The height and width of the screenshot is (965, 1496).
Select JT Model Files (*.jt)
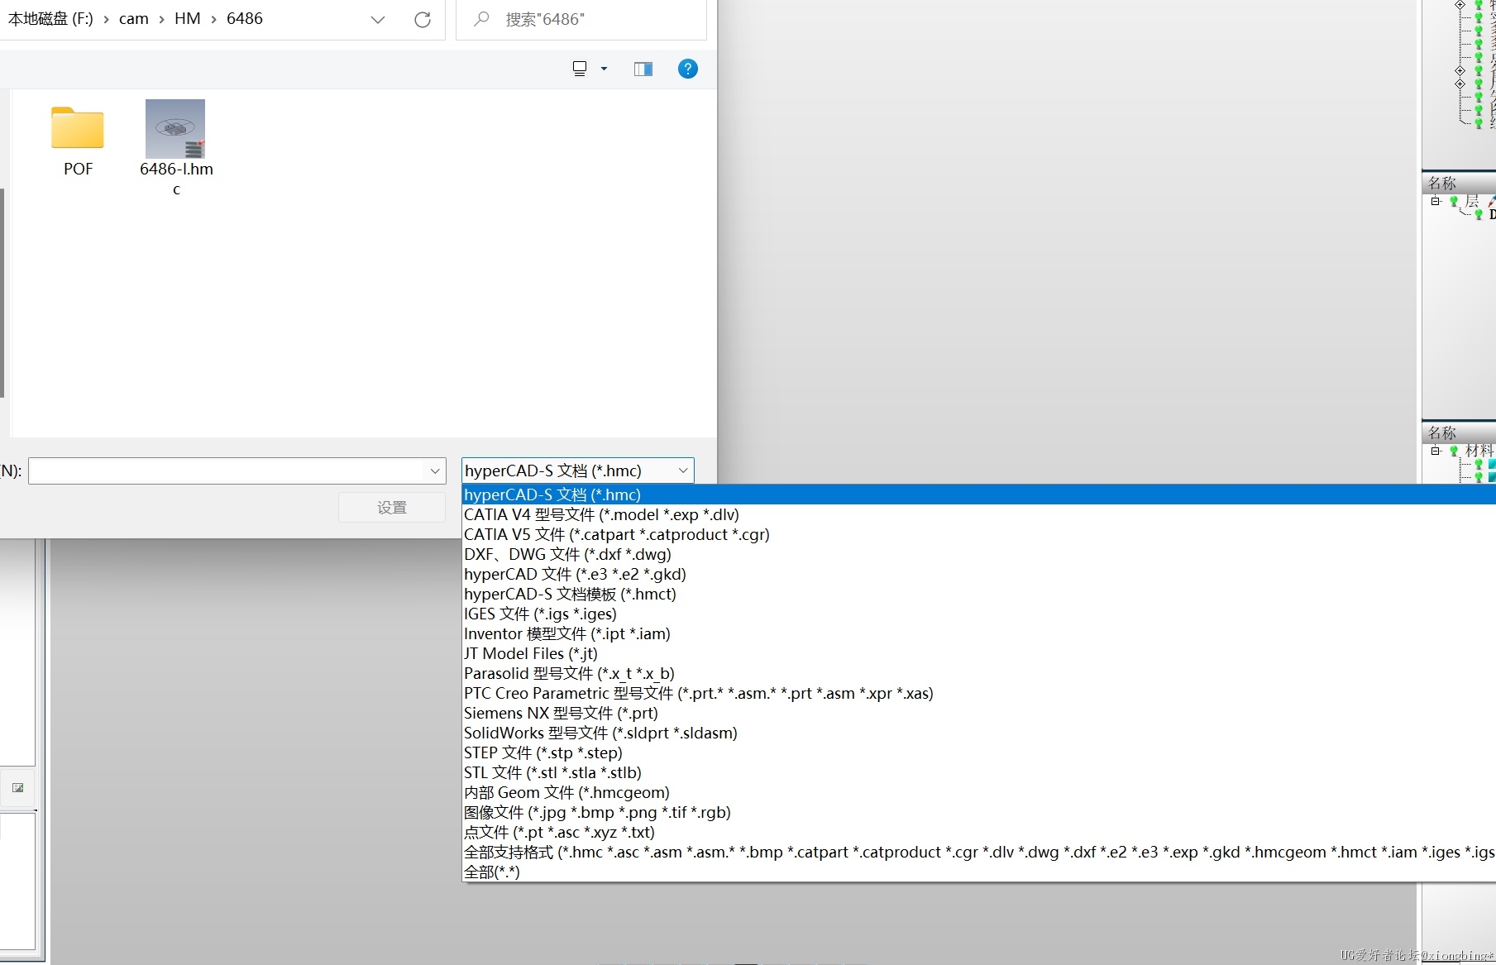979,653
